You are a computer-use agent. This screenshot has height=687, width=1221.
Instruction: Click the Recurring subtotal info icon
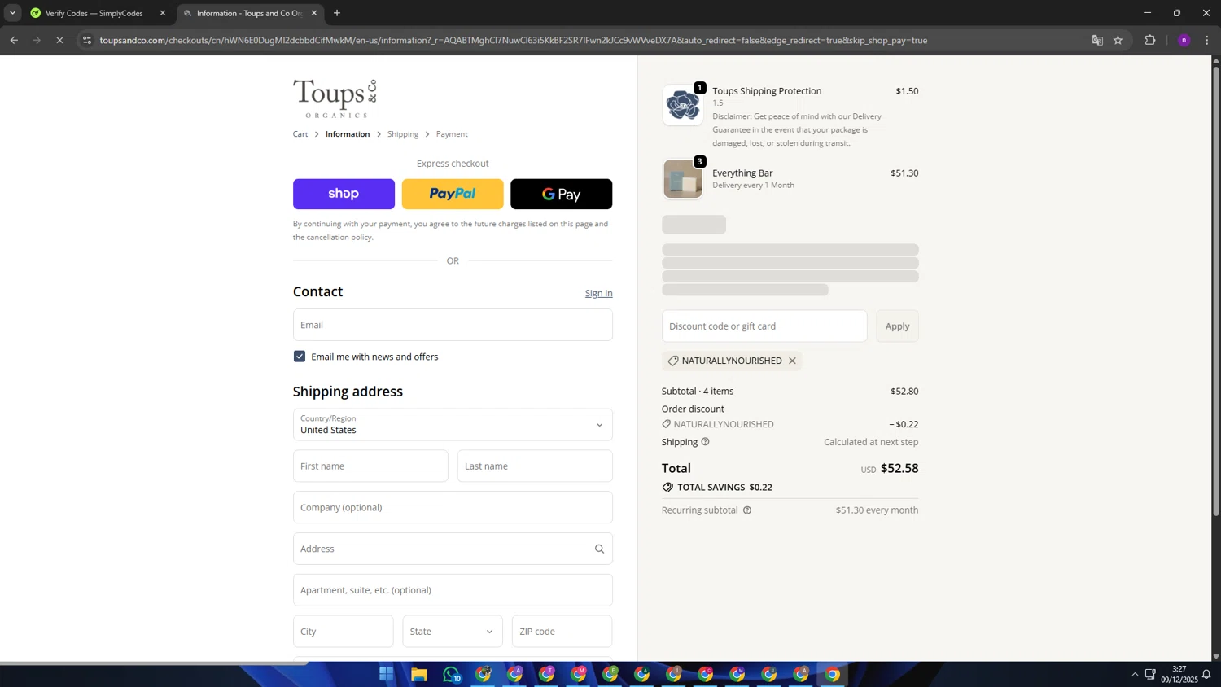tap(747, 510)
